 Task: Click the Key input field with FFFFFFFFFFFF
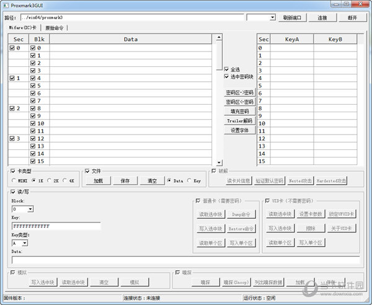[x=56, y=226]
